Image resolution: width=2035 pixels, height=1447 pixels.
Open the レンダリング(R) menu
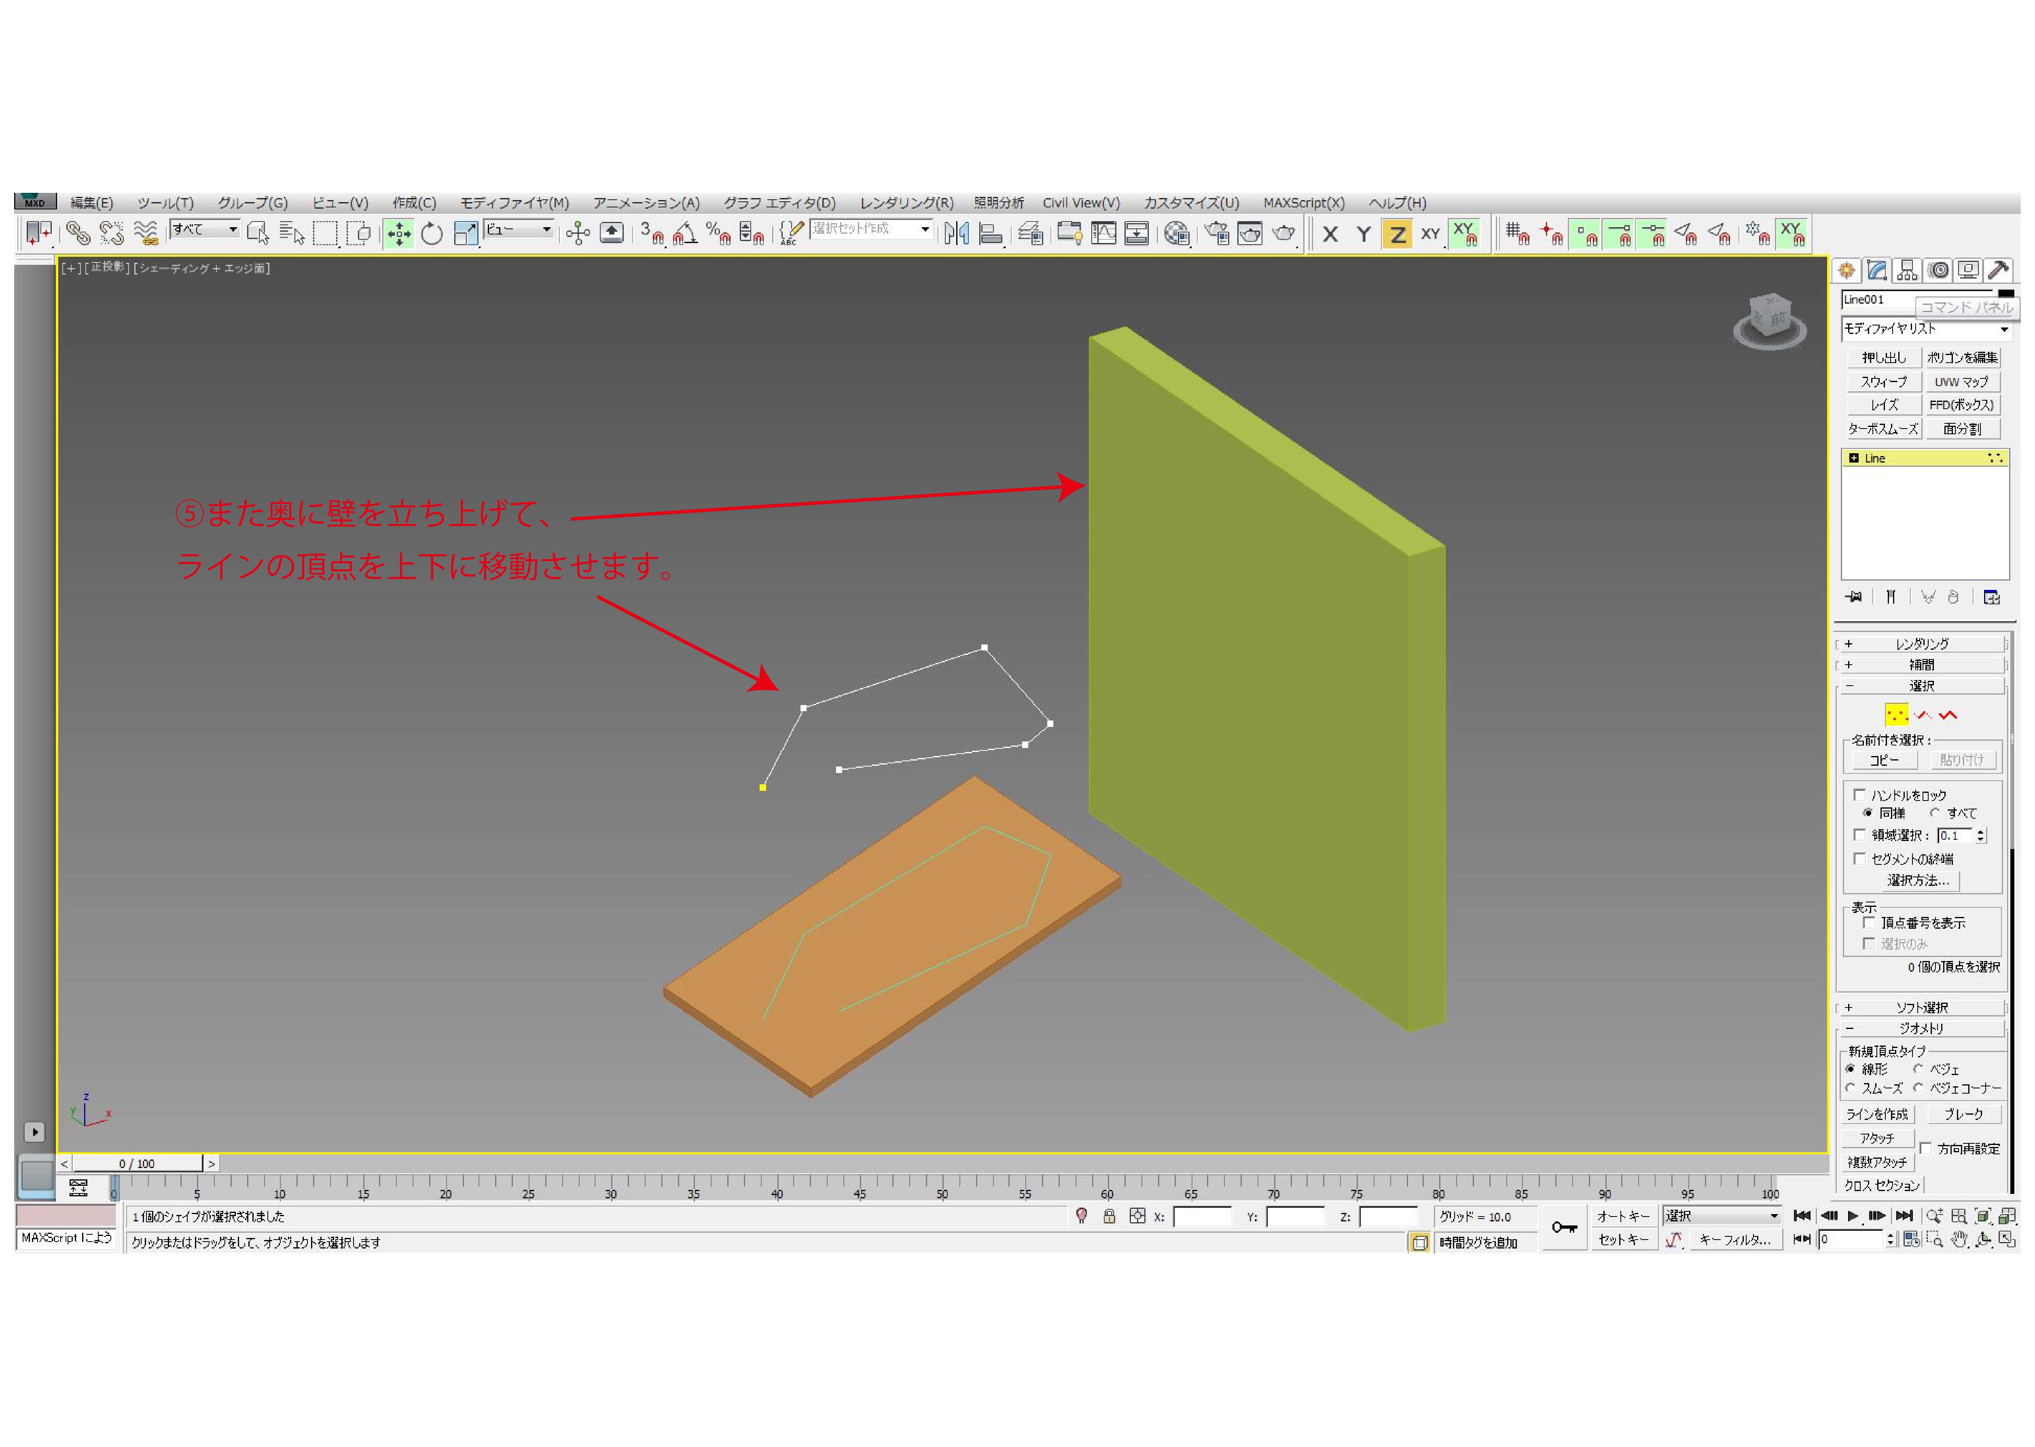click(x=906, y=203)
